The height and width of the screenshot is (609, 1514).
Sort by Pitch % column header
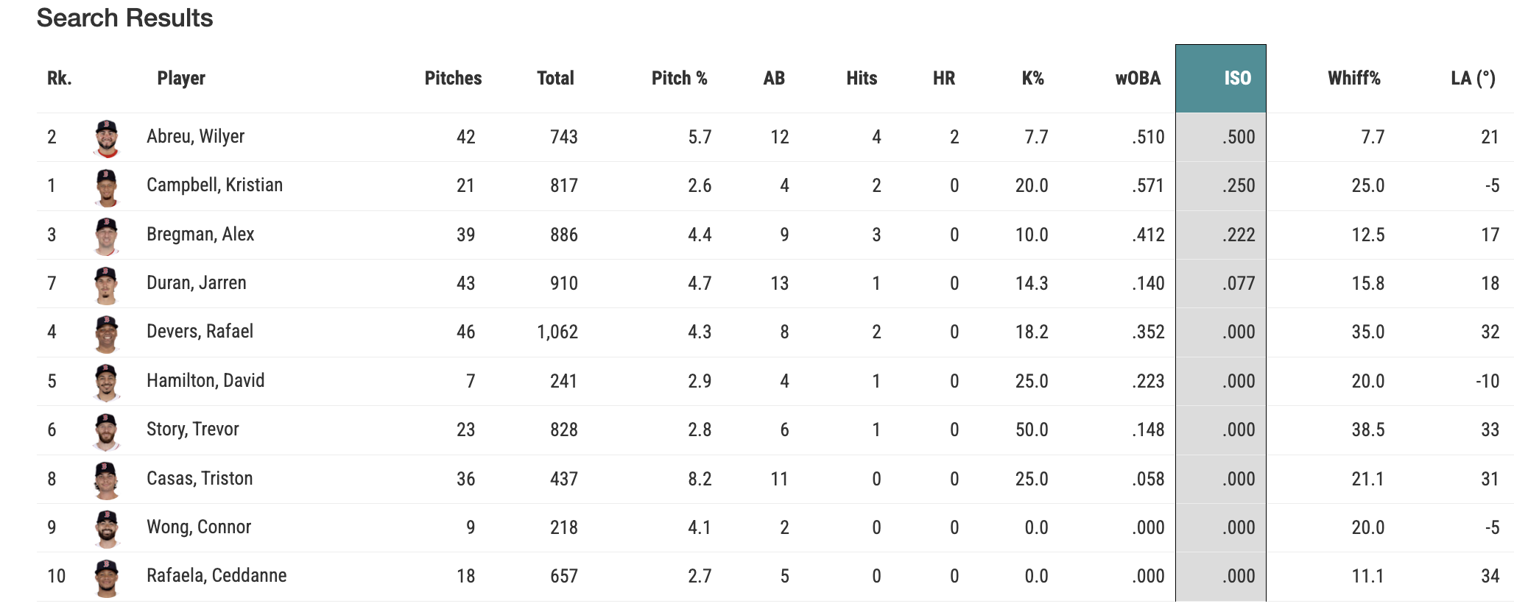point(679,79)
